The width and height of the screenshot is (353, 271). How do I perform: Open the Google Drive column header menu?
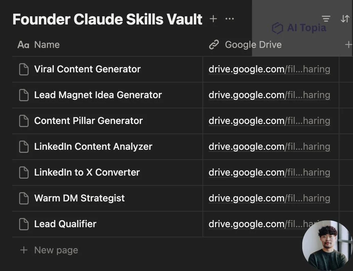tap(253, 44)
